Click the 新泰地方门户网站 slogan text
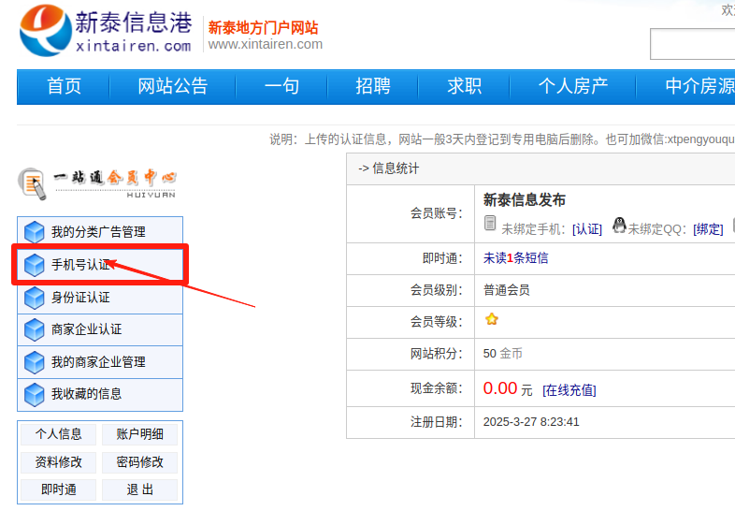735x511 pixels. pyautogui.click(x=264, y=28)
